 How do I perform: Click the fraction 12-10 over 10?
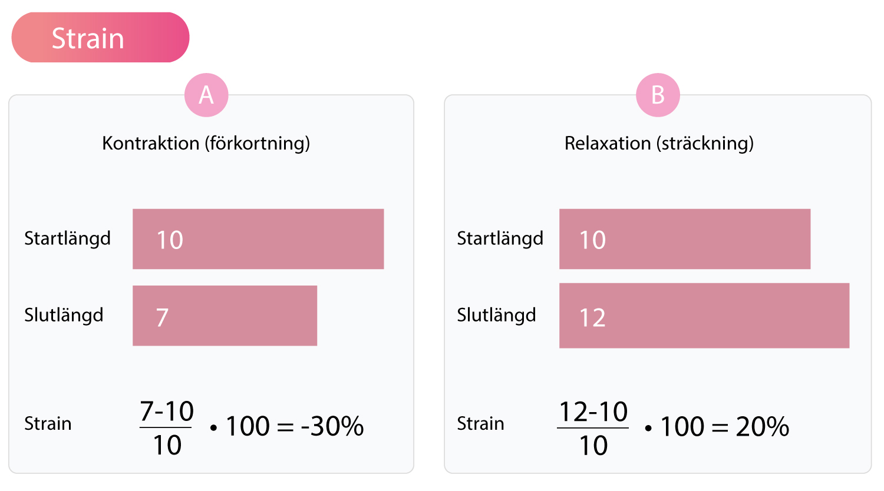click(x=593, y=429)
